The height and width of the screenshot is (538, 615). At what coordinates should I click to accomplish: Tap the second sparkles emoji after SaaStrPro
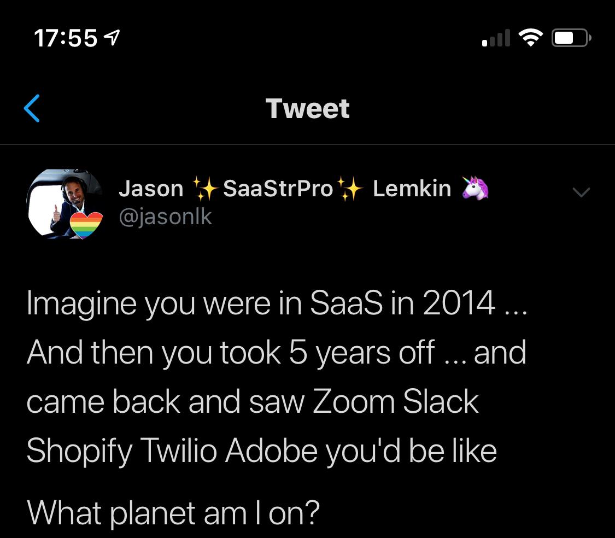350,189
